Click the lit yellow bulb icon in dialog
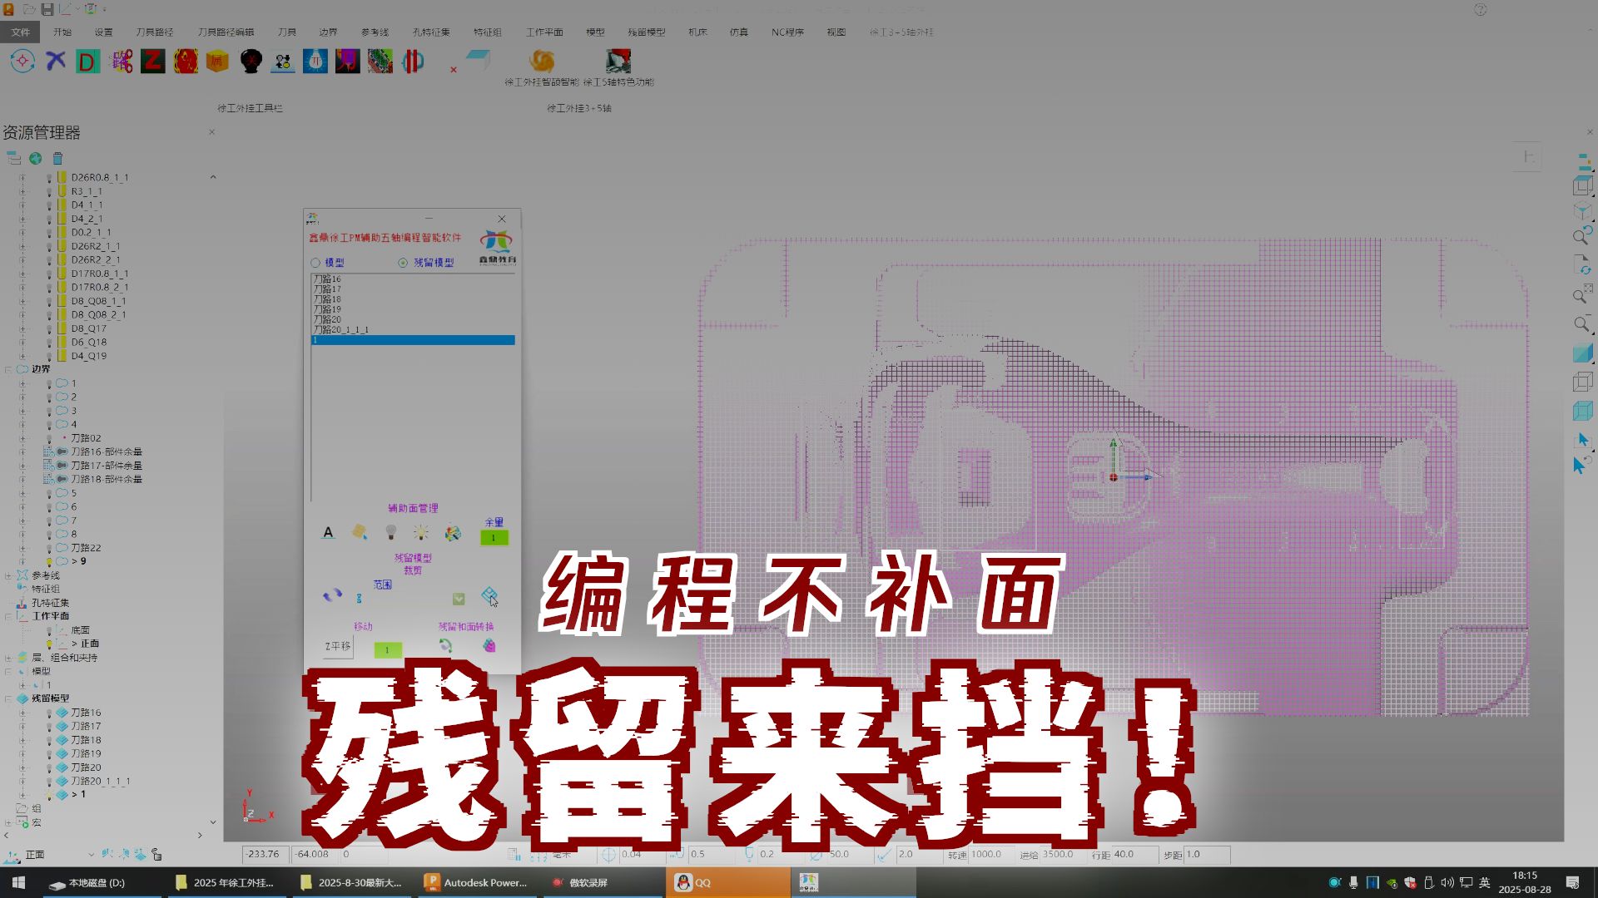 point(421,532)
